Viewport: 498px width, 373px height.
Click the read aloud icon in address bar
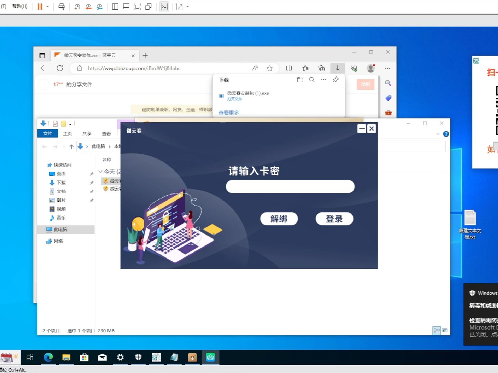point(255,68)
